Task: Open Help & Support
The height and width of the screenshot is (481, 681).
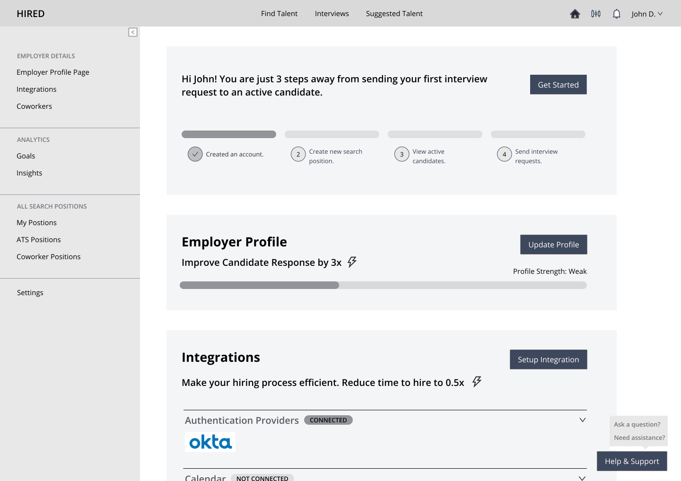Action: (632, 461)
